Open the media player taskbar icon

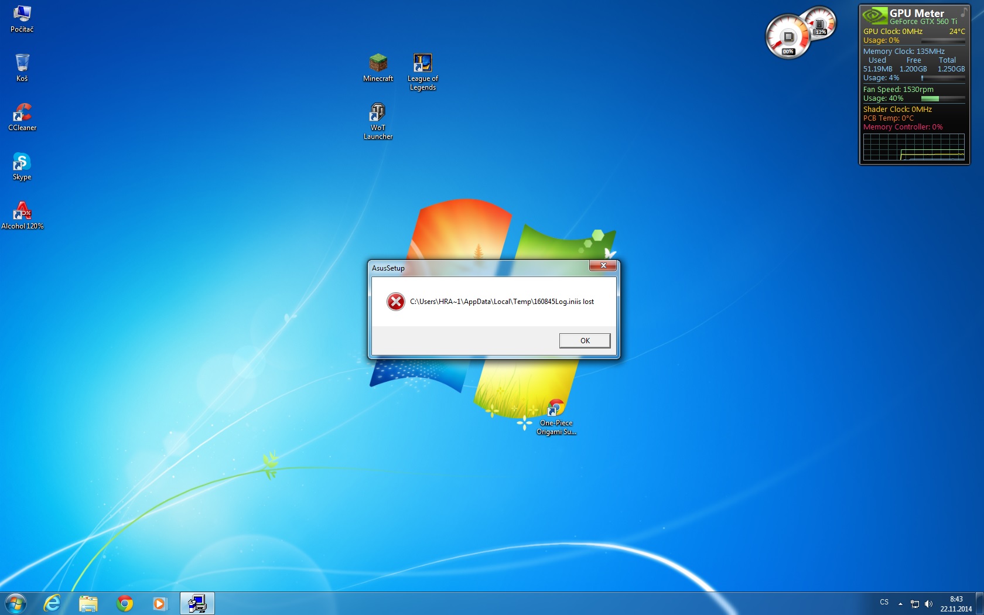159,603
